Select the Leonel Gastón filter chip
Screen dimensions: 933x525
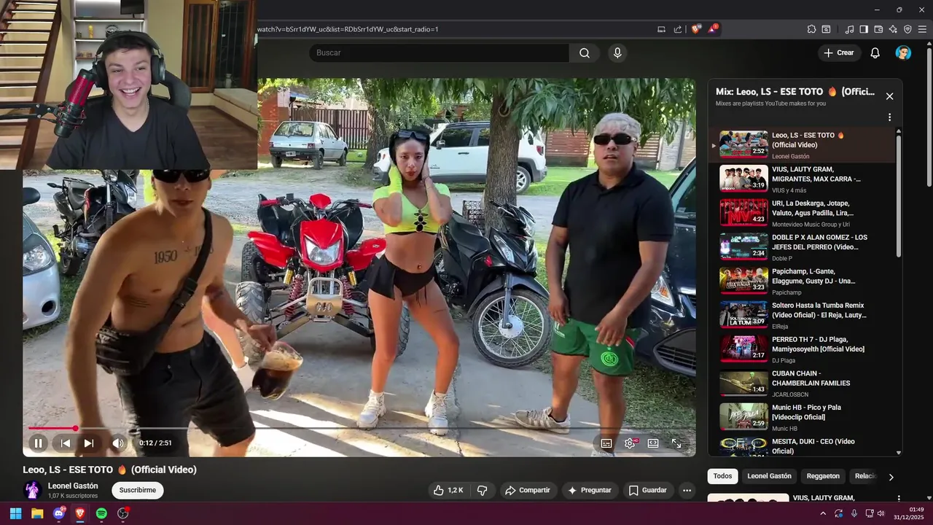(x=769, y=476)
